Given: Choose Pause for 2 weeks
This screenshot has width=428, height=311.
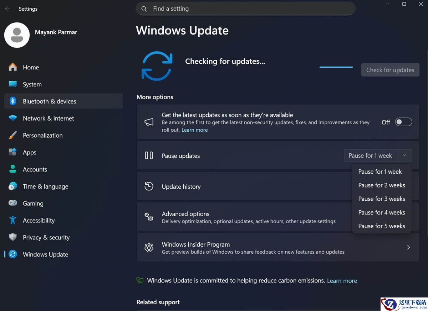Looking at the screenshot, I should [382, 185].
